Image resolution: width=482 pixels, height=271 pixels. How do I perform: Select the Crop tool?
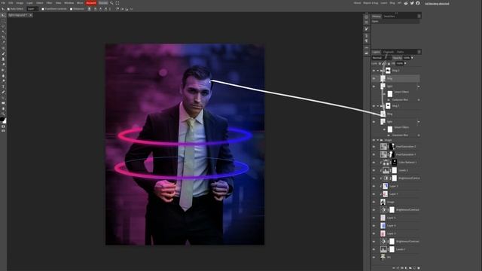click(x=3, y=37)
